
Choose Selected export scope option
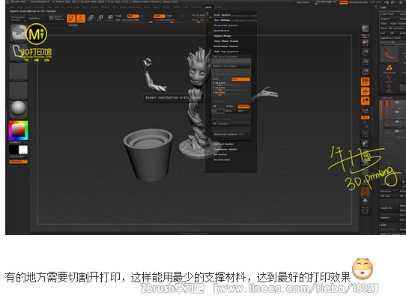click(x=243, y=106)
